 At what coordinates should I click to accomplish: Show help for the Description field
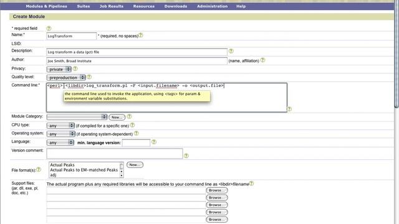pos(231,51)
